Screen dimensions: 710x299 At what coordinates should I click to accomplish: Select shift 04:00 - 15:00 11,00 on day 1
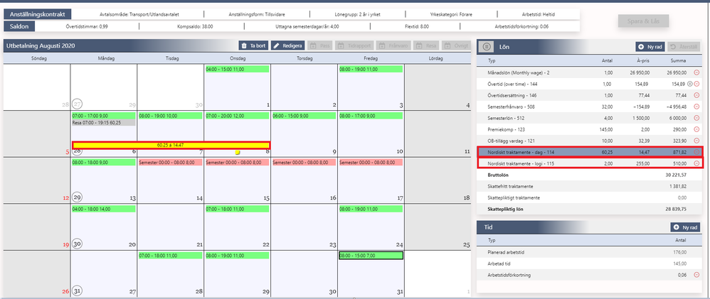pyautogui.click(x=238, y=69)
